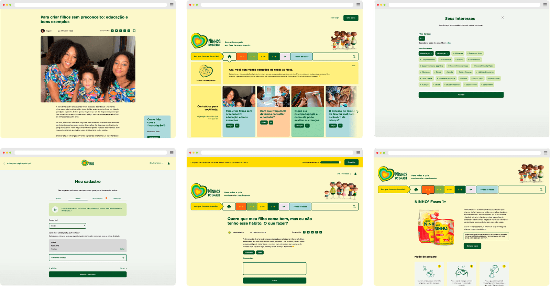Click Pular link in Meu cadastro
Image resolution: width=550 pixels, height=286 pixels.
coord(123,268)
